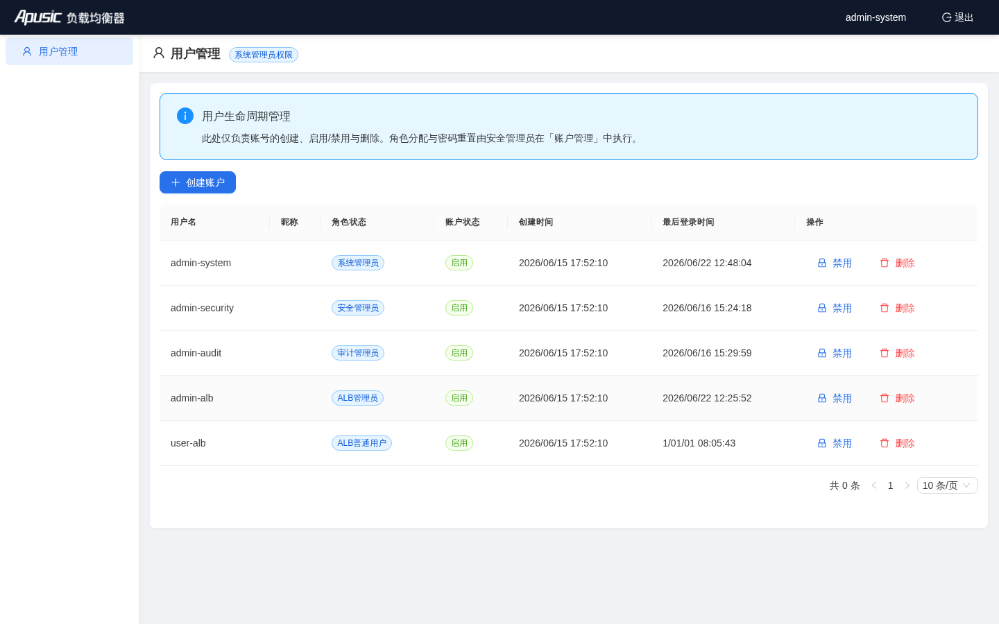The height and width of the screenshot is (624, 999).
Task: Click the ALB普通用户 role tag
Action: click(361, 443)
